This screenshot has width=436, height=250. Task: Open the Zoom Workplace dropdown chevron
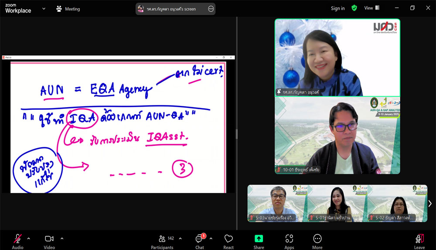tap(44, 9)
